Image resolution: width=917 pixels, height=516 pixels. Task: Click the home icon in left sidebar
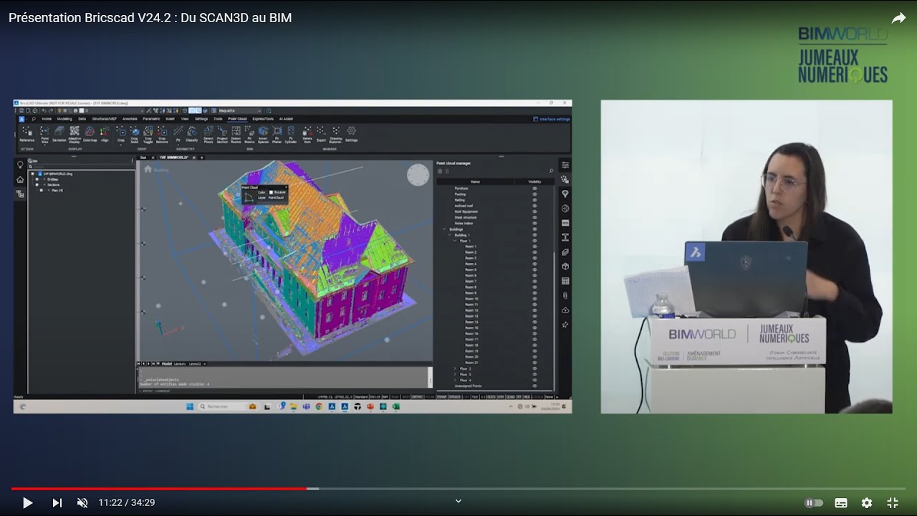click(x=20, y=179)
